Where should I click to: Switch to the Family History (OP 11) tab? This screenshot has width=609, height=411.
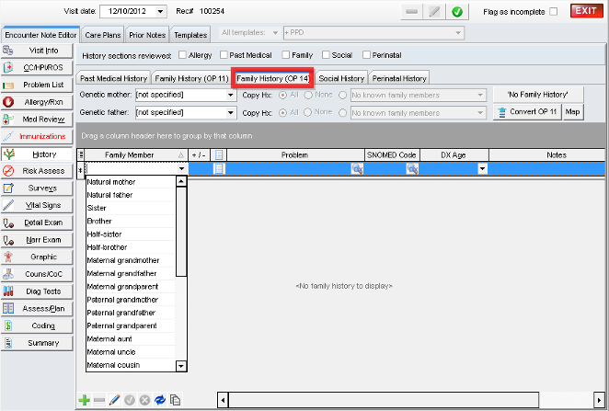pyautogui.click(x=191, y=78)
